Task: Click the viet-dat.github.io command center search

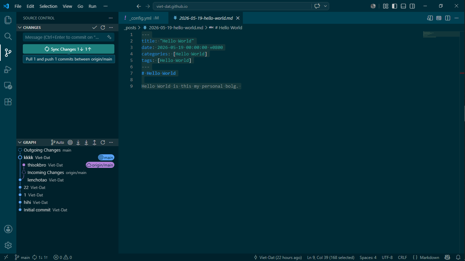Action: 232,6
